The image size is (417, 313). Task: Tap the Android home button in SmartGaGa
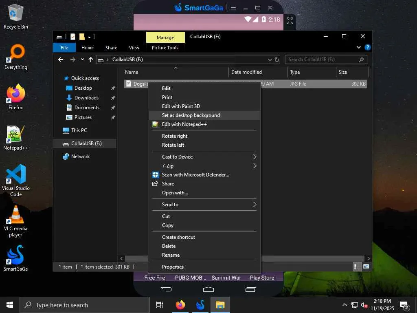click(x=208, y=289)
